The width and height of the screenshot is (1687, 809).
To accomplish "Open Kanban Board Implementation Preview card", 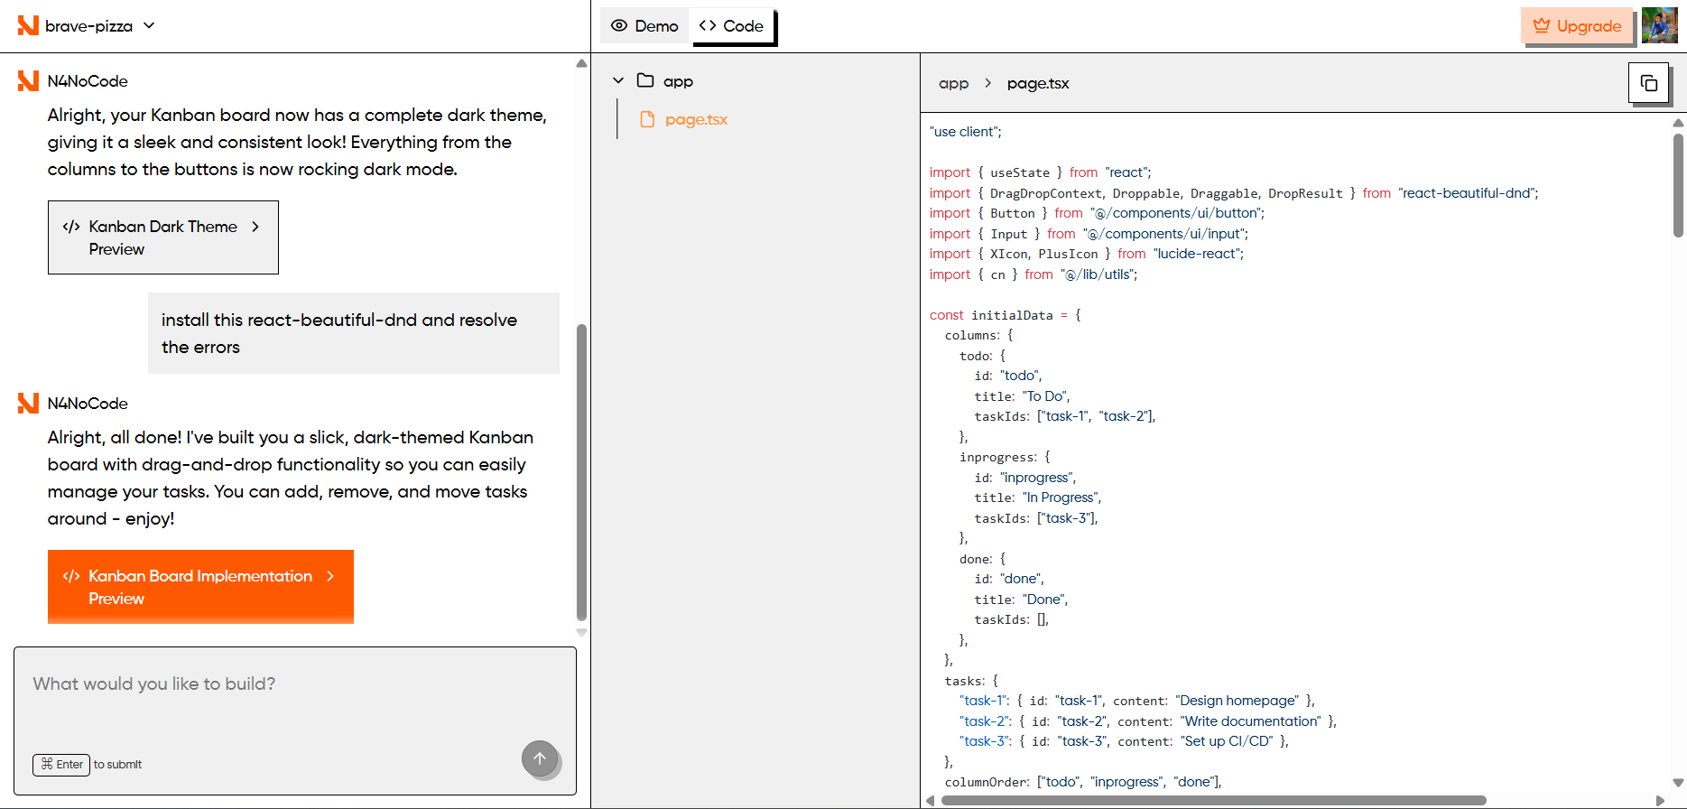I will (x=200, y=587).
